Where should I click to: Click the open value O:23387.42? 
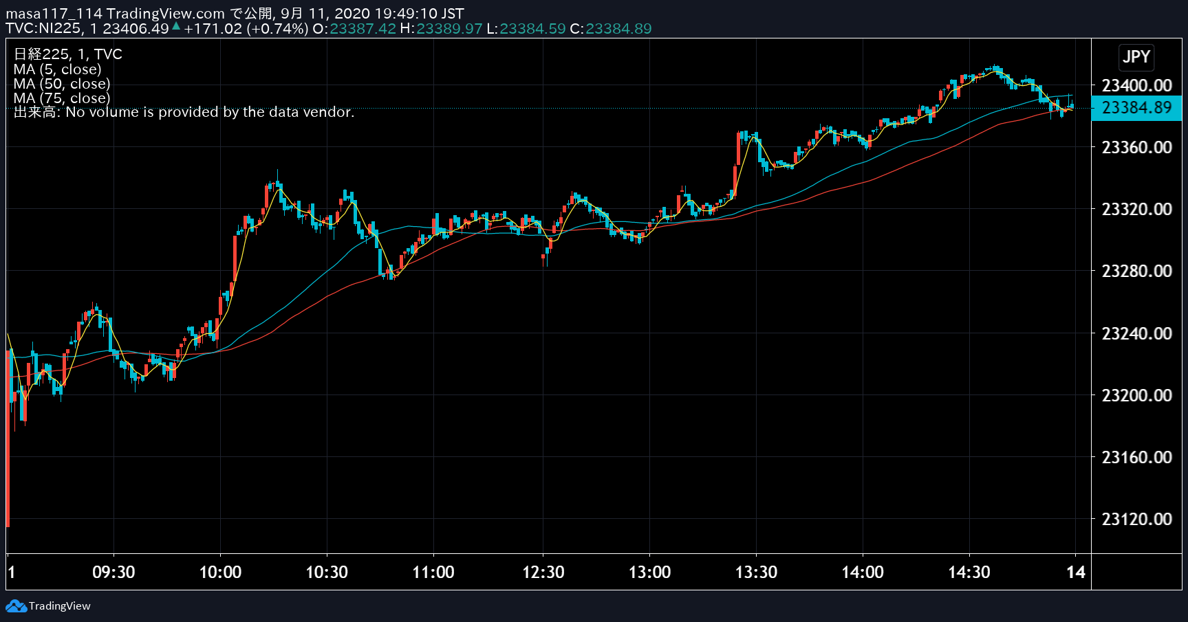pos(354,29)
